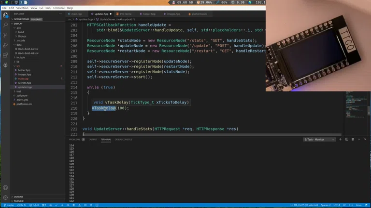Open the Extensions view
The width and height of the screenshot is (371, 208).
click(5, 55)
